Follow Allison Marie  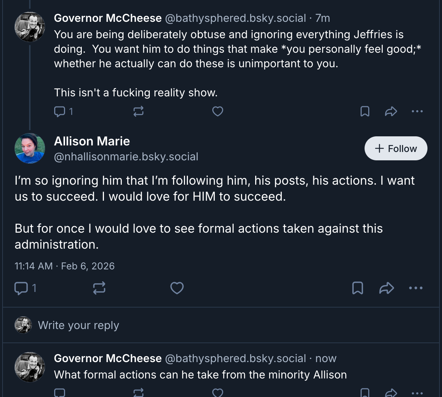[395, 148]
